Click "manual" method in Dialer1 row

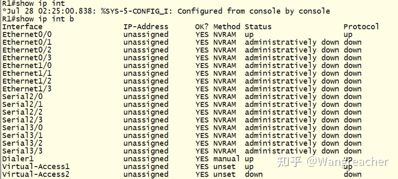227,159
